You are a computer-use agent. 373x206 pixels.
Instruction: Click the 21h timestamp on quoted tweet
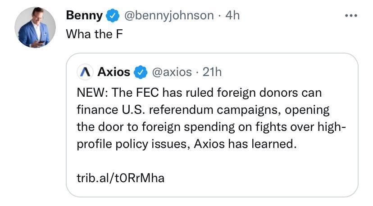(x=212, y=72)
